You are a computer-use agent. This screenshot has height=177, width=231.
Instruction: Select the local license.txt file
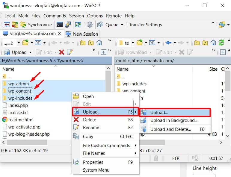18,113
